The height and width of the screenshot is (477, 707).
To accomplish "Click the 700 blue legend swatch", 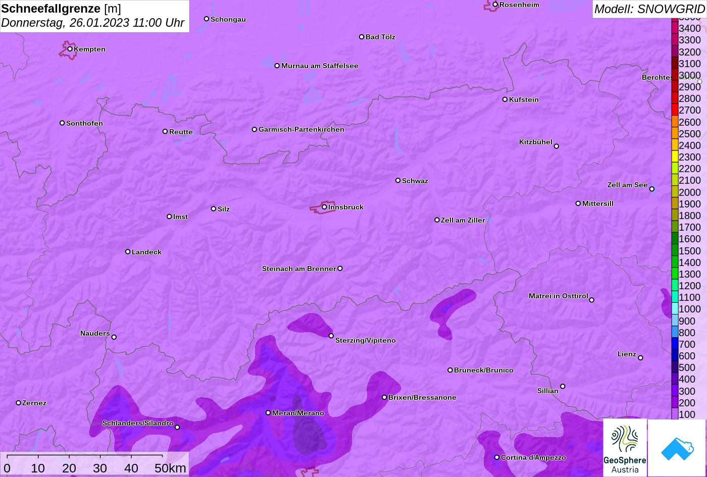I will pos(675,344).
